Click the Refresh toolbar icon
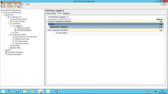 (15, 7)
